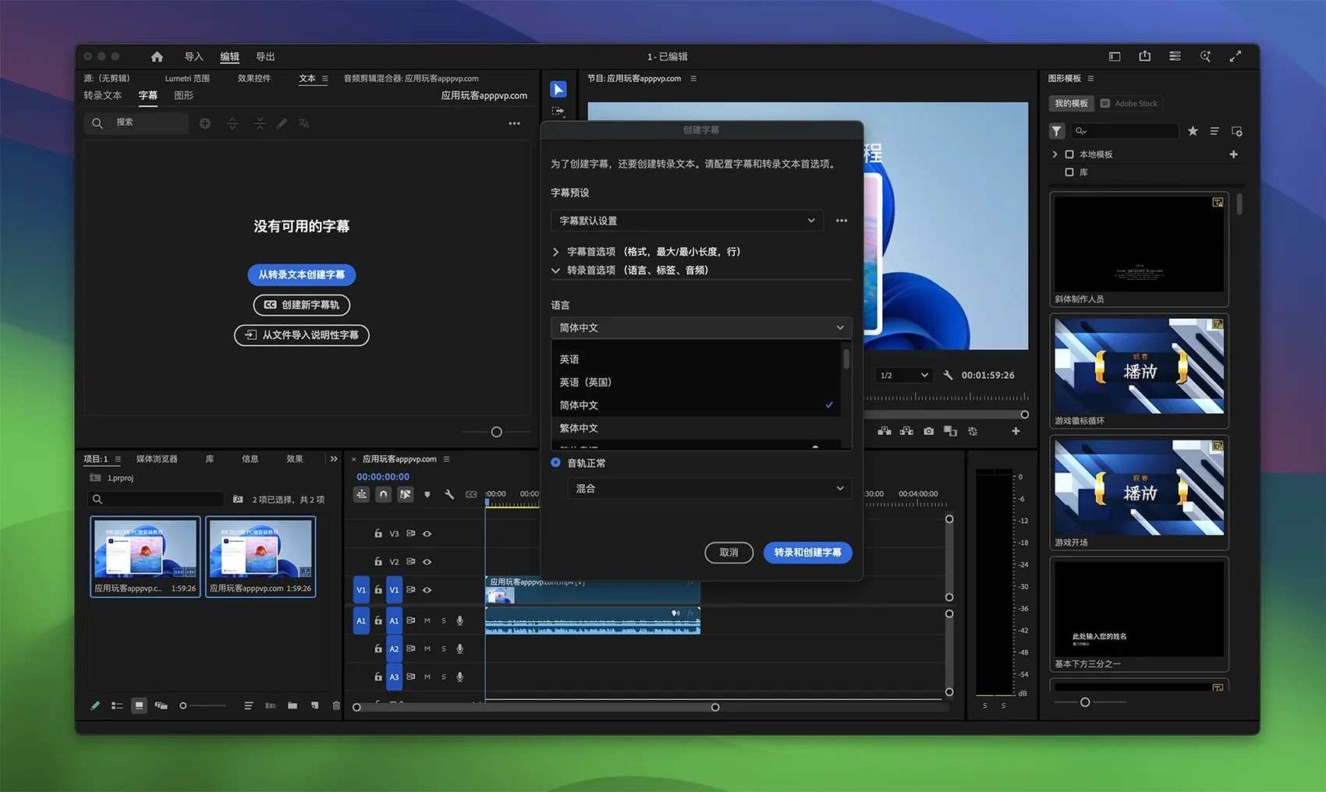Switch to the 导出 workspace tab
The height and width of the screenshot is (792, 1326).
click(265, 57)
